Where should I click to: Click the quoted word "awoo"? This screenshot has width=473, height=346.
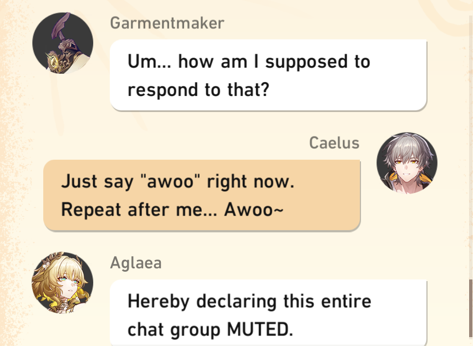pyautogui.click(x=170, y=181)
